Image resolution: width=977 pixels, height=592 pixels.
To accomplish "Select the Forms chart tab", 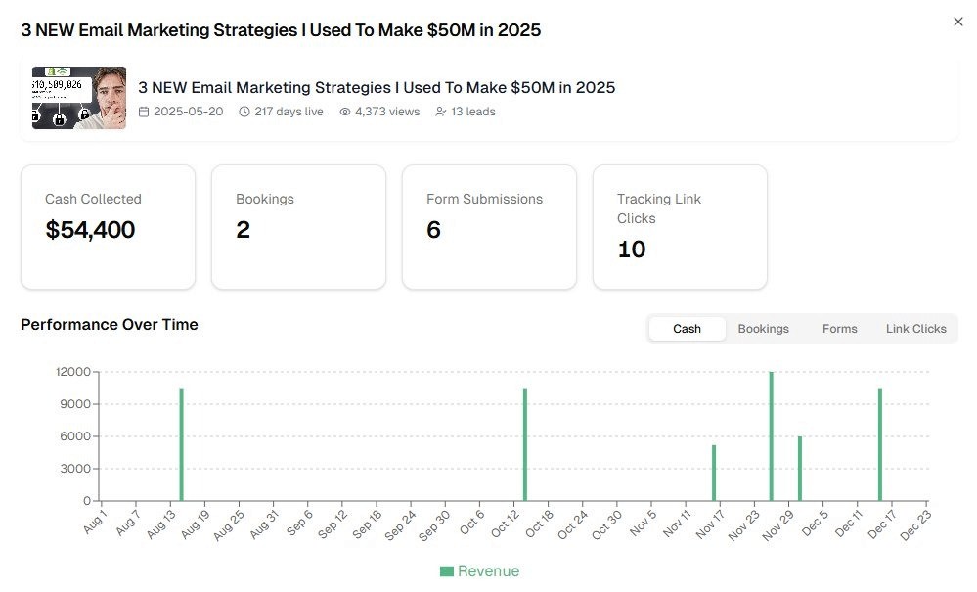I will [839, 329].
